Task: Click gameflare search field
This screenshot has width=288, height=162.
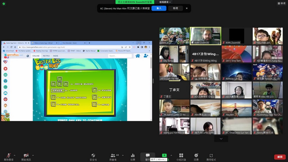Action: click(120, 56)
